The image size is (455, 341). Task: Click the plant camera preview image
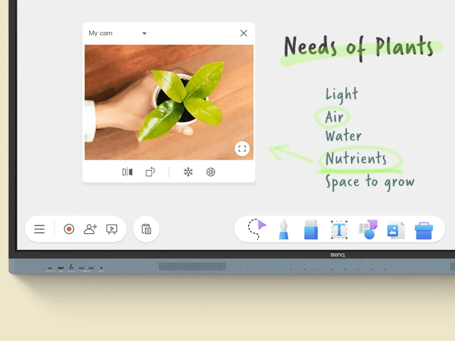click(169, 102)
